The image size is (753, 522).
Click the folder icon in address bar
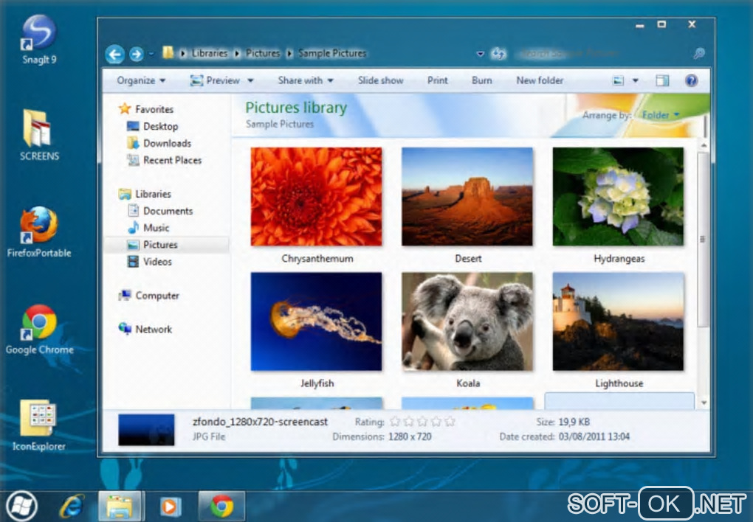[168, 52]
